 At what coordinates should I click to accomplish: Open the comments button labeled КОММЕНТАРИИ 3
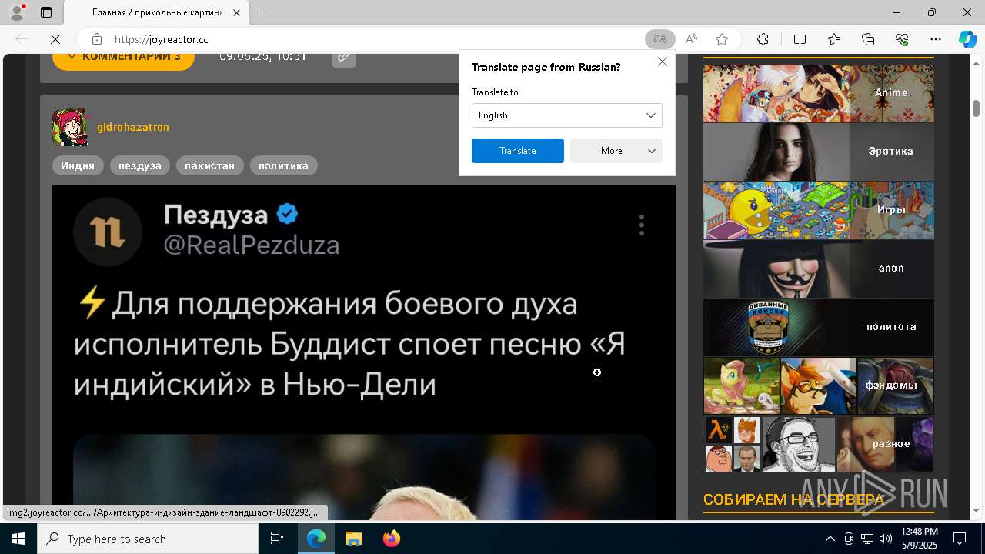[123, 58]
